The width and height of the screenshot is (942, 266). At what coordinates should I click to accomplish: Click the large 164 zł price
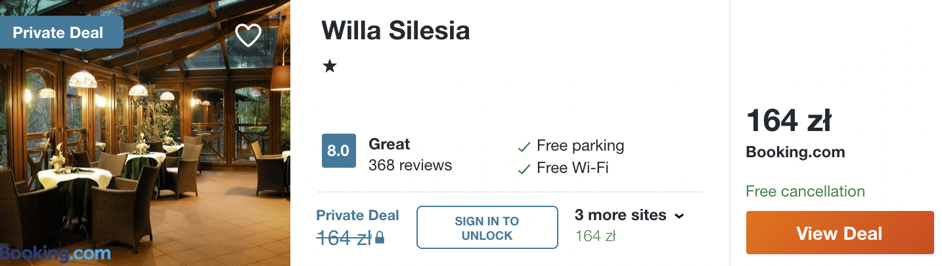click(x=789, y=122)
